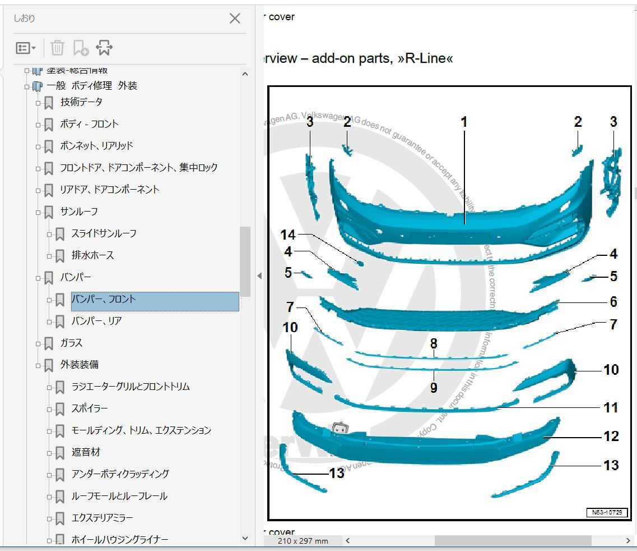Click part number 14 label in diagram
Screen dimensions: 637x551
287,235
